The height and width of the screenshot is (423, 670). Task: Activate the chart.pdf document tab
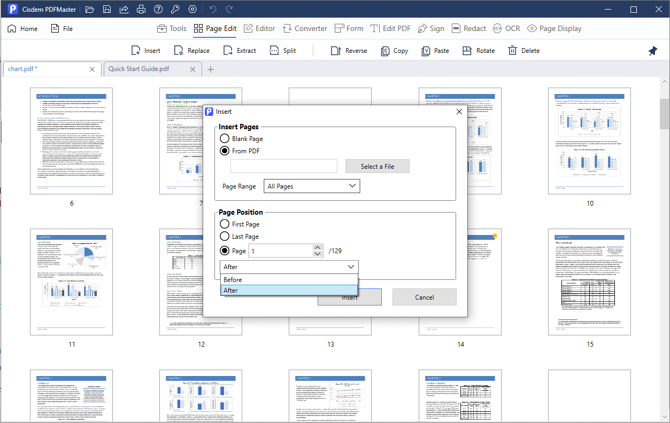tap(51, 69)
